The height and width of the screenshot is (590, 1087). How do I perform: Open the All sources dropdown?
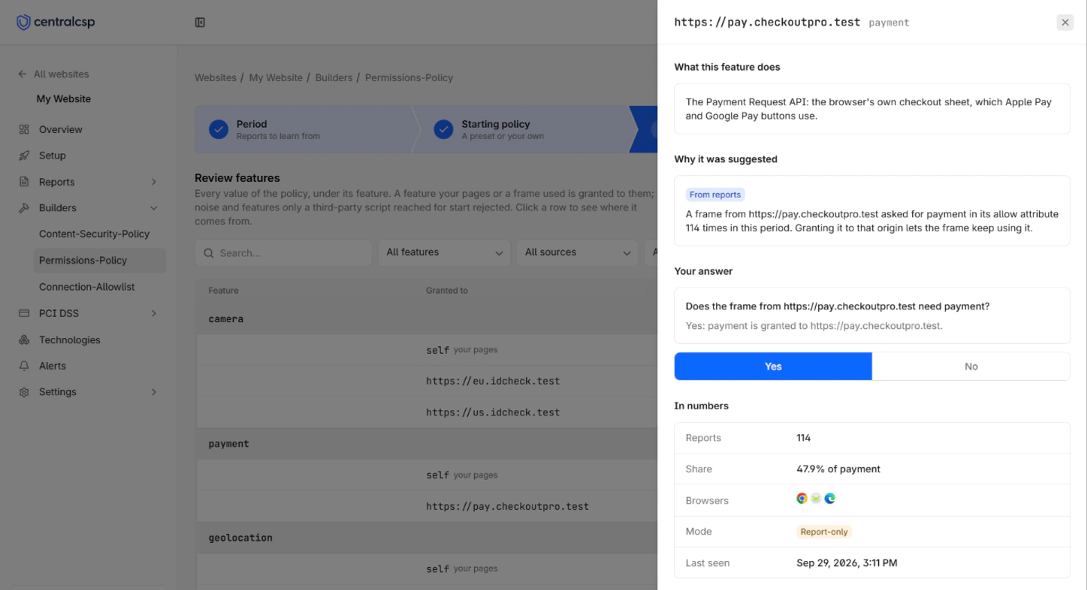(577, 253)
